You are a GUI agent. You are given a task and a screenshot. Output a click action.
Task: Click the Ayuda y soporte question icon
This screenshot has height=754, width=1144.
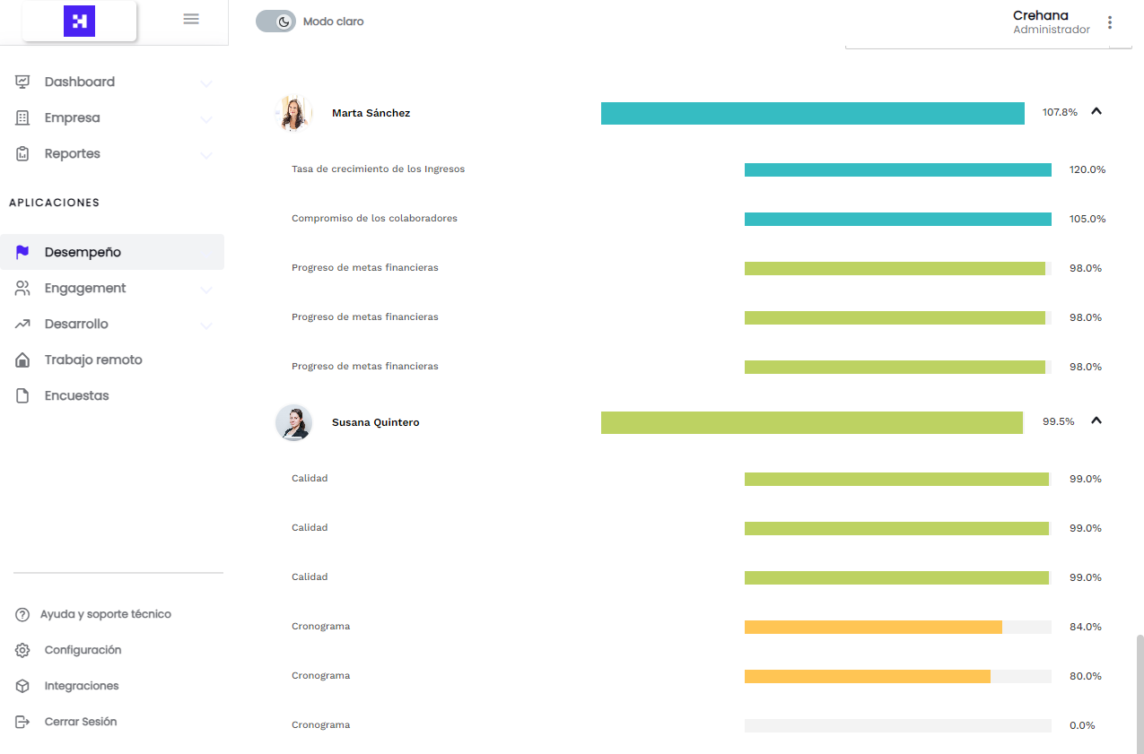pos(23,614)
